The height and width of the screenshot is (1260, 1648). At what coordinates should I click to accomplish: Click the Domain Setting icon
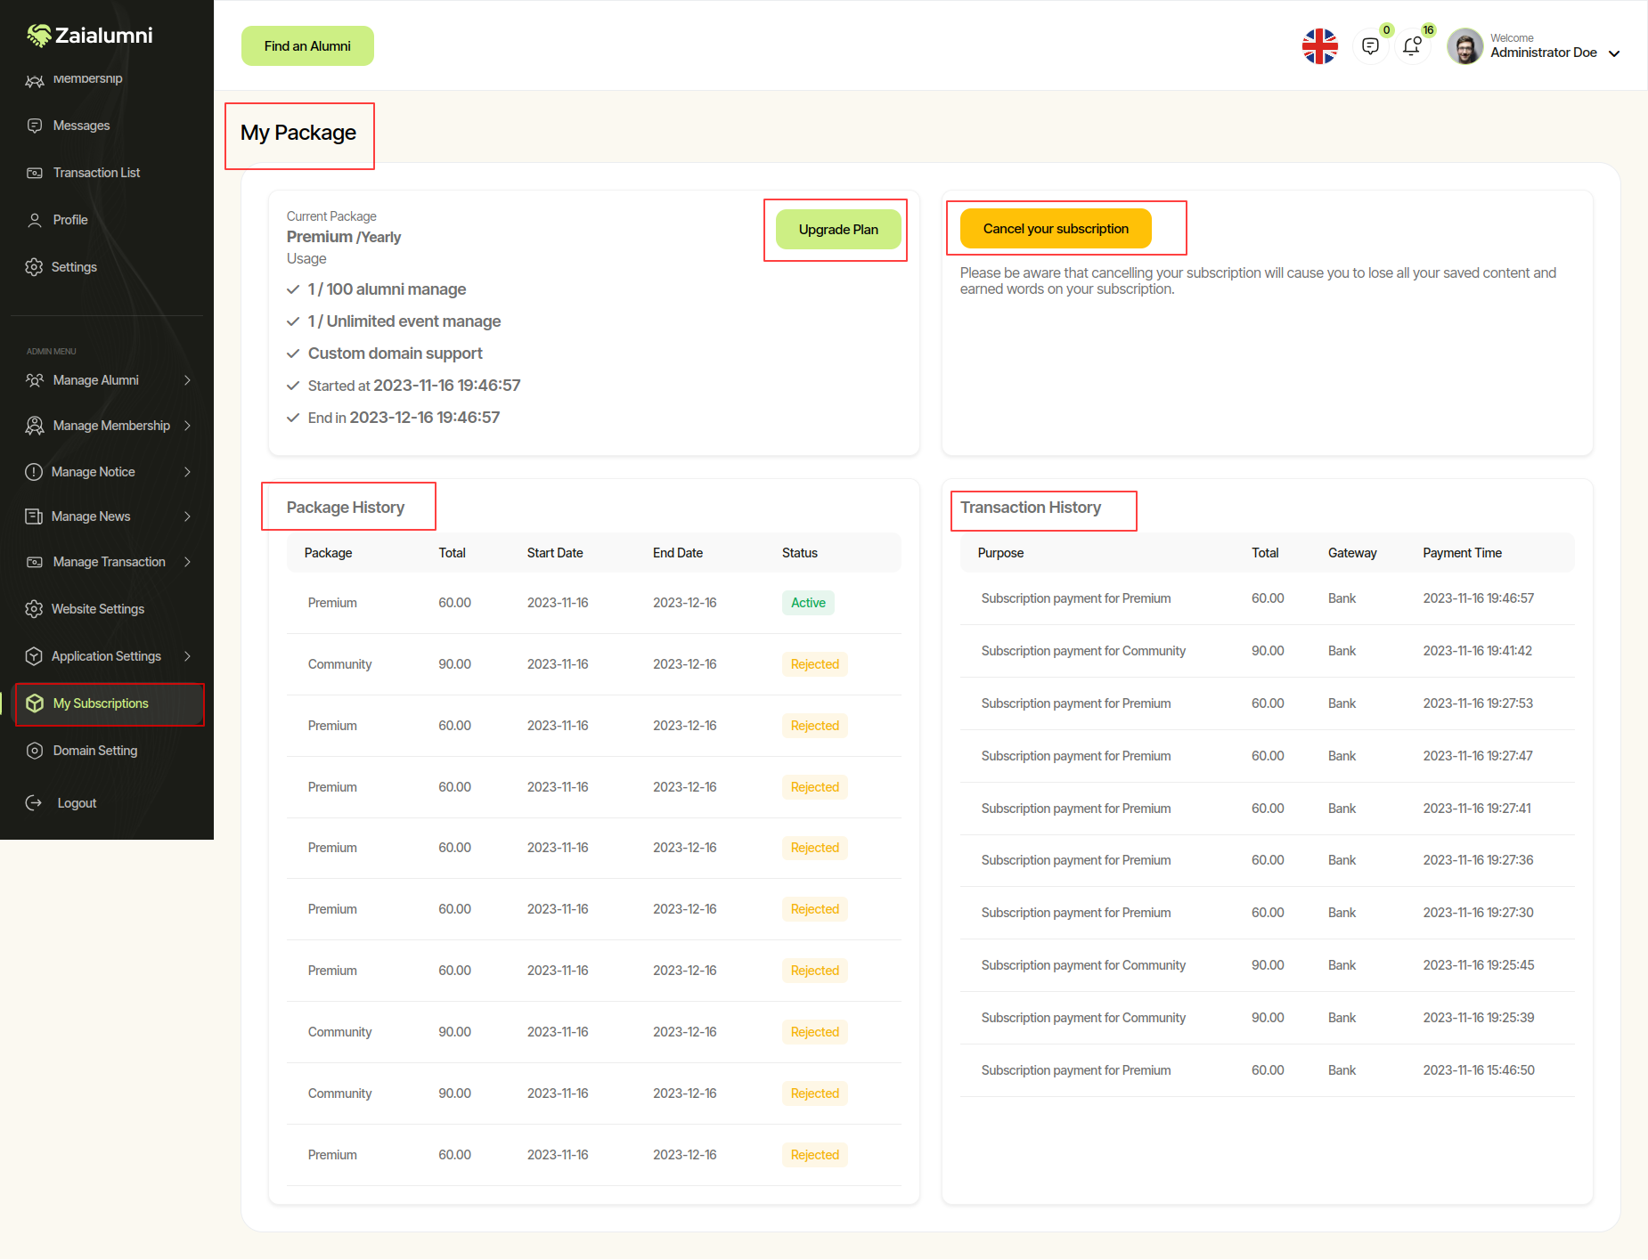pos(35,751)
